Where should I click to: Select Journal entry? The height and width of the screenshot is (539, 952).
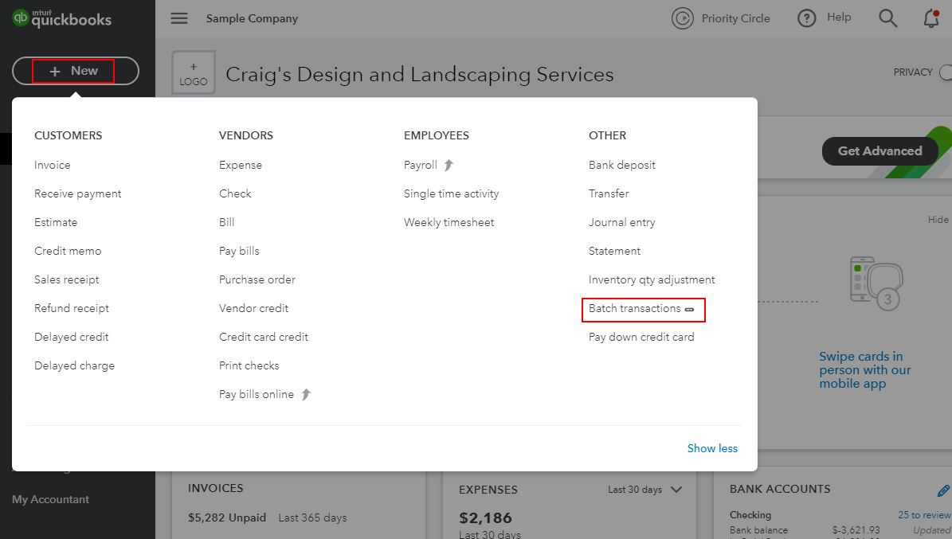621,221
